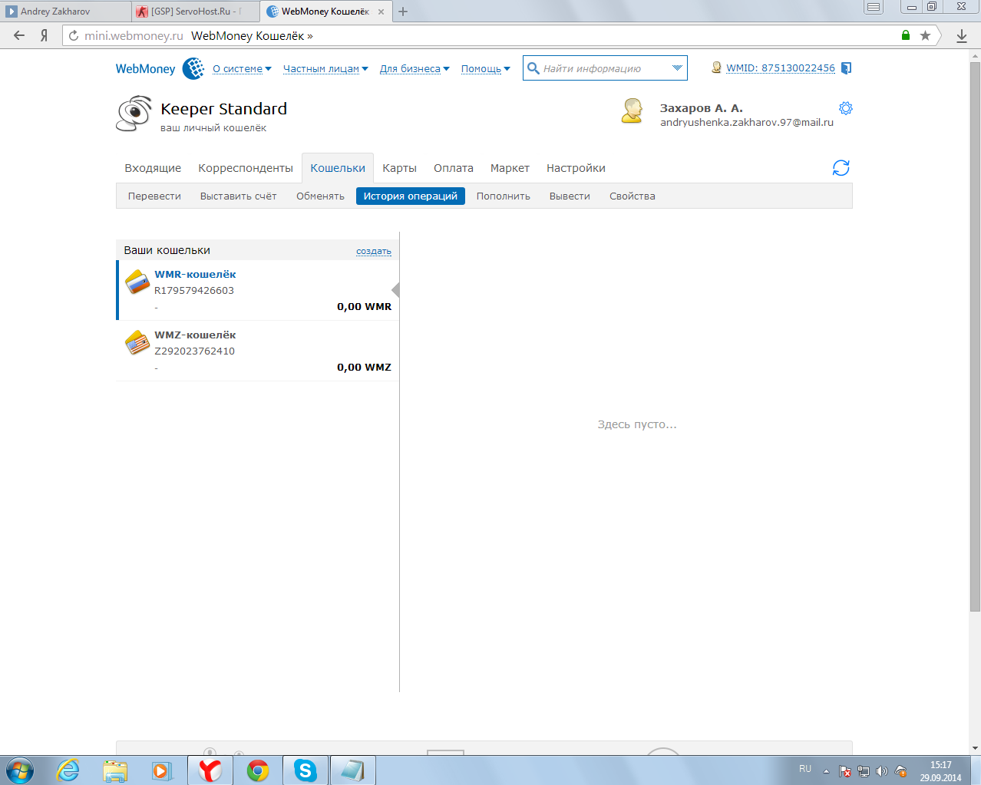Select the WMZ-кошелёк wallet row
981x785 pixels.
(x=258, y=351)
